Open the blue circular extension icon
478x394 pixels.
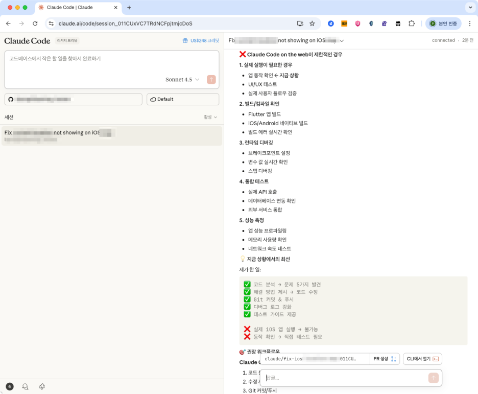331,24
